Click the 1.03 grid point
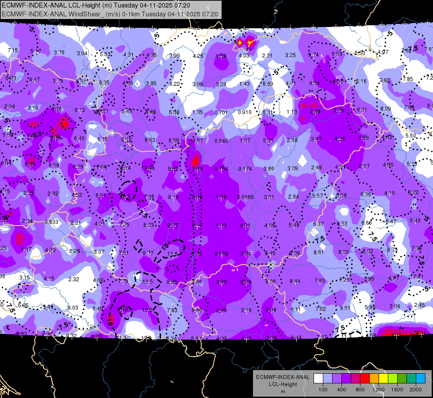The image size is (433, 398). (221, 226)
